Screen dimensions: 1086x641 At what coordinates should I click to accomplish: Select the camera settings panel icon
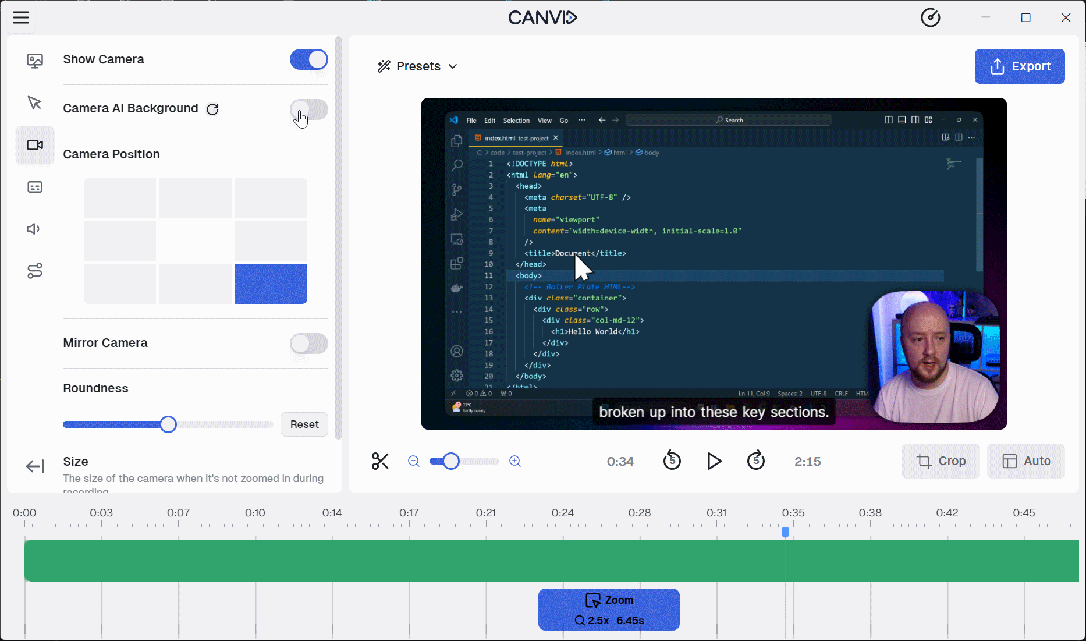tap(35, 145)
